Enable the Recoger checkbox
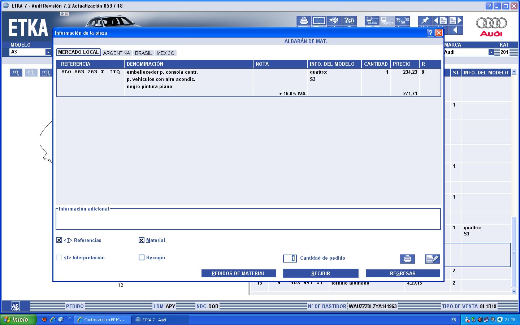Screen dimensions: 520x325 point(142,257)
